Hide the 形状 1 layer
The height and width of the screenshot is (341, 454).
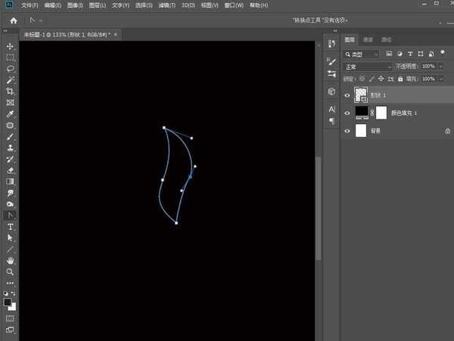(x=347, y=95)
